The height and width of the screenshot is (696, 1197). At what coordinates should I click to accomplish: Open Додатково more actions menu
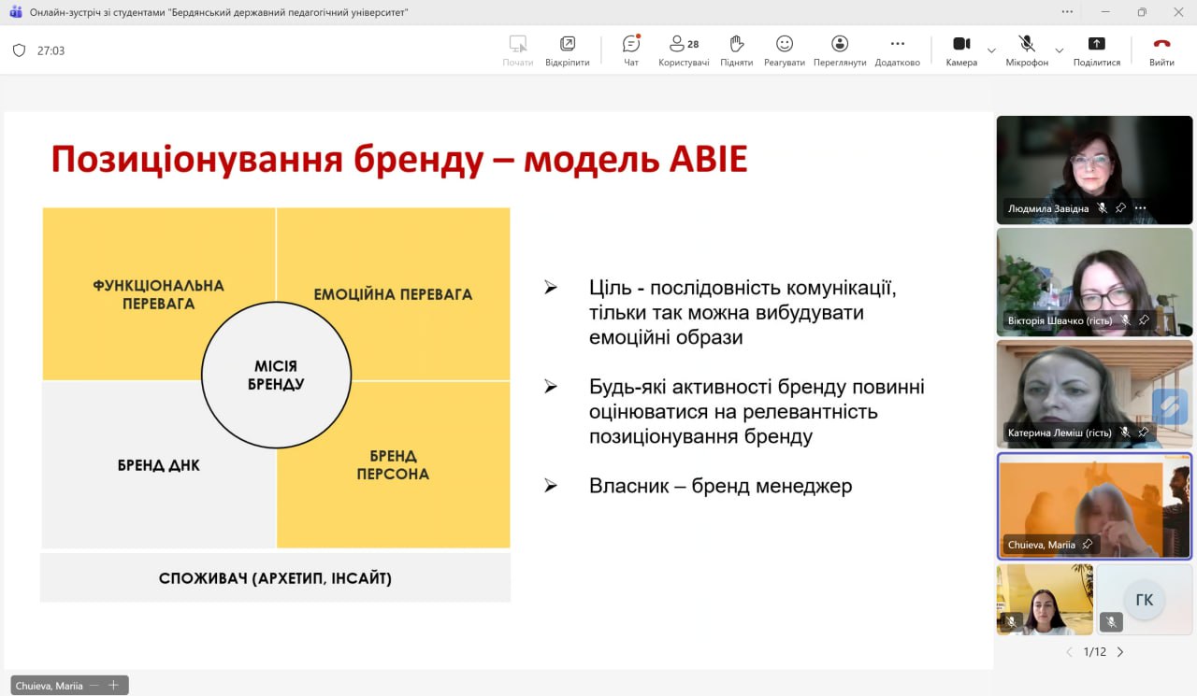[x=897, y=50]
